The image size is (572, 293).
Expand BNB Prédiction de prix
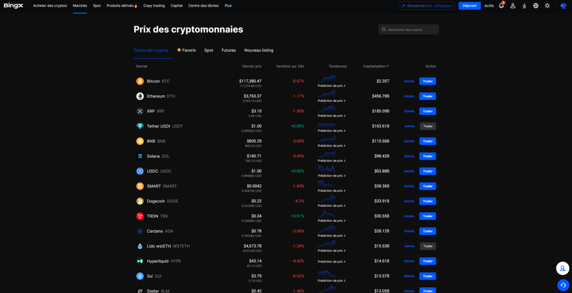332,146
